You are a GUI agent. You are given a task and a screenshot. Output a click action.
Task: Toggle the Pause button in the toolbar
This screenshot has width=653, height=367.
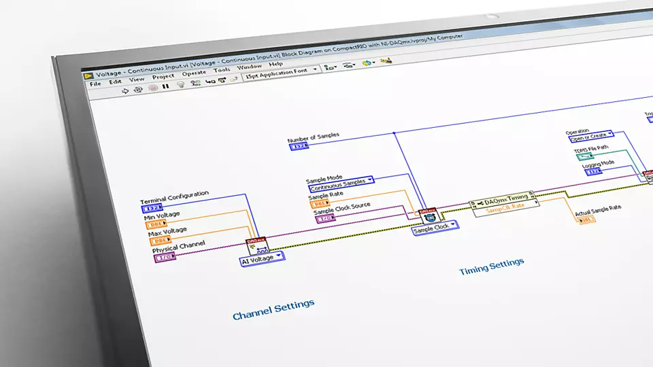coord(166,86)
